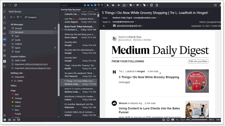Click the Compose button
This screenshot has width=225, height=126.
point(30,17)
